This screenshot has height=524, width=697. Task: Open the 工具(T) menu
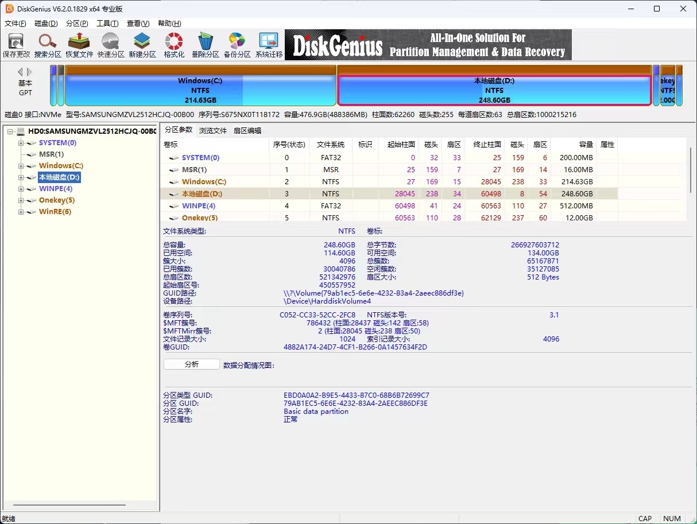pyautogui.click(x=107, y=24)
